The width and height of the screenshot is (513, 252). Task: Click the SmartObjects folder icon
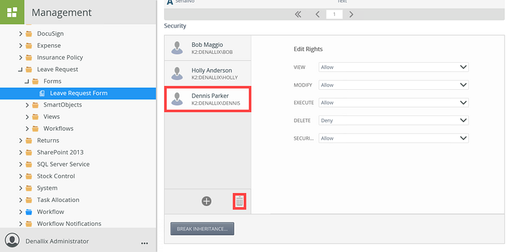[x=35, y=105]
